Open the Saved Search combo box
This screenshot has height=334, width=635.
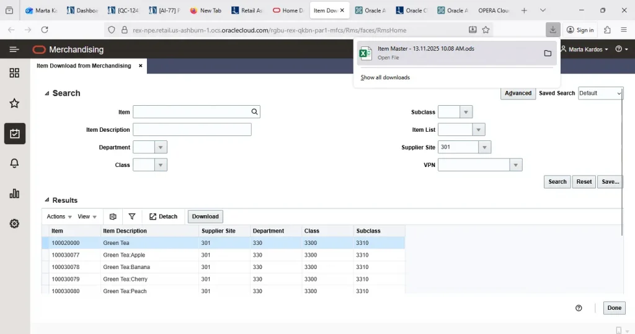600,93
